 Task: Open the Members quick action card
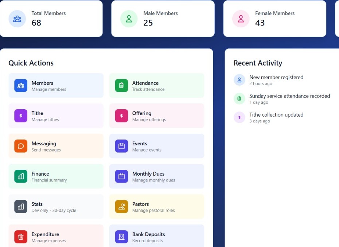point(56,86)
